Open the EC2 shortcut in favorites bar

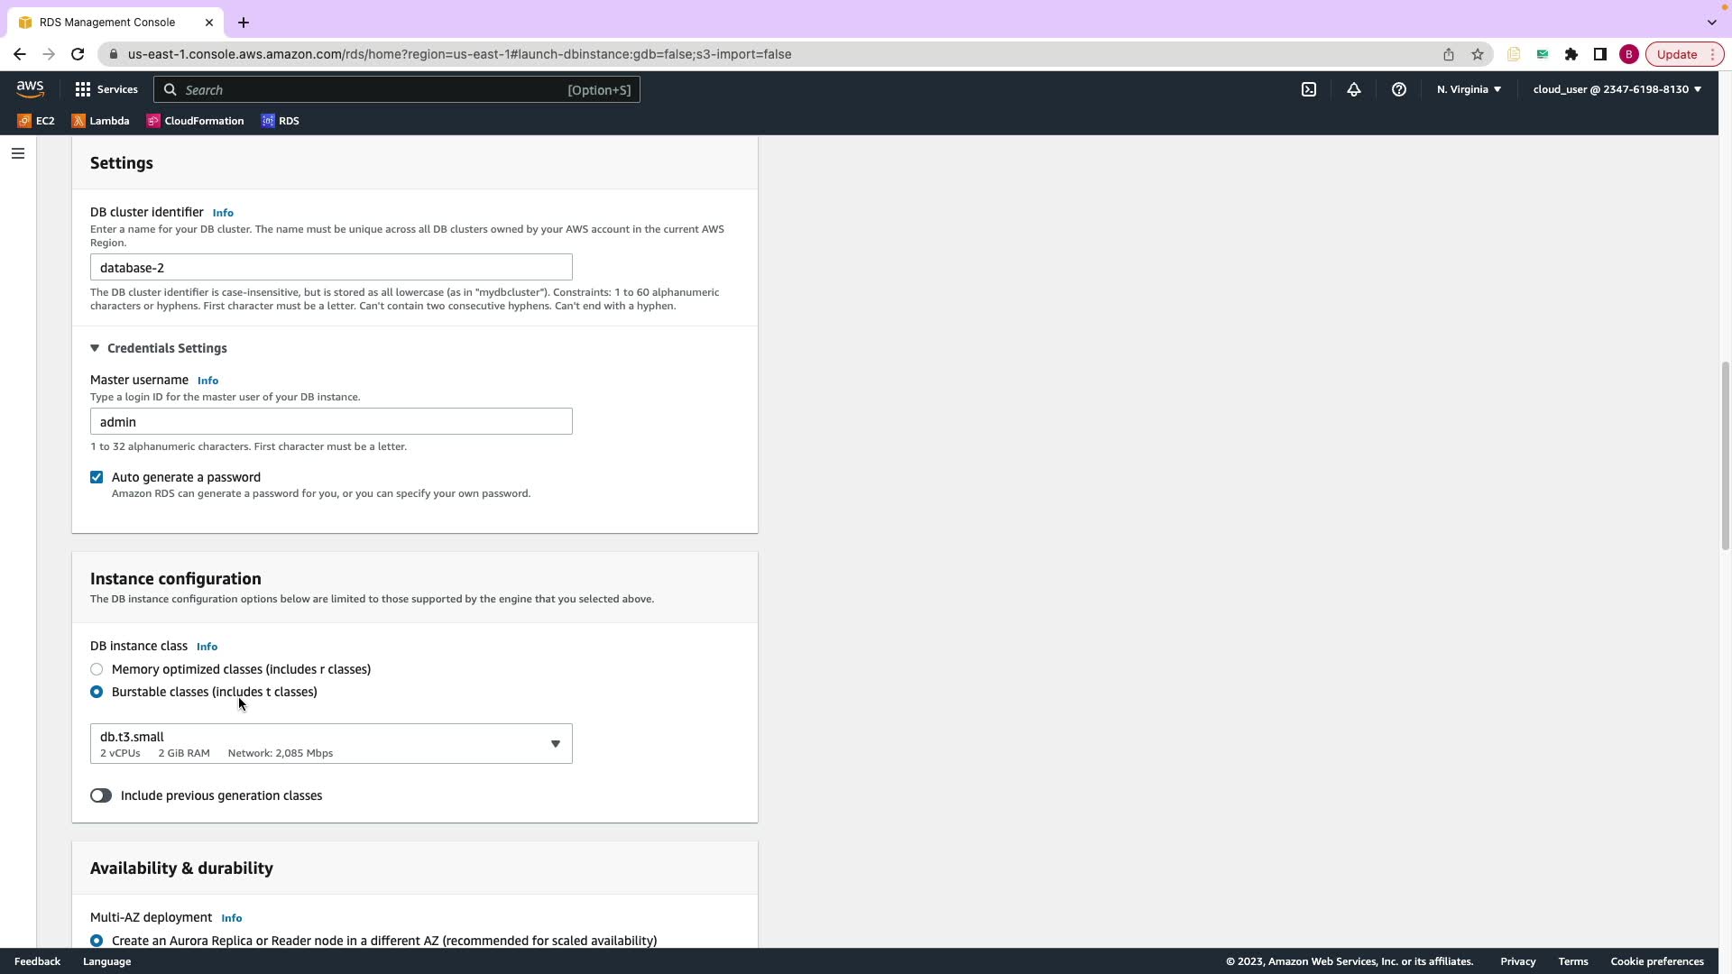click(x=36, y=121)
